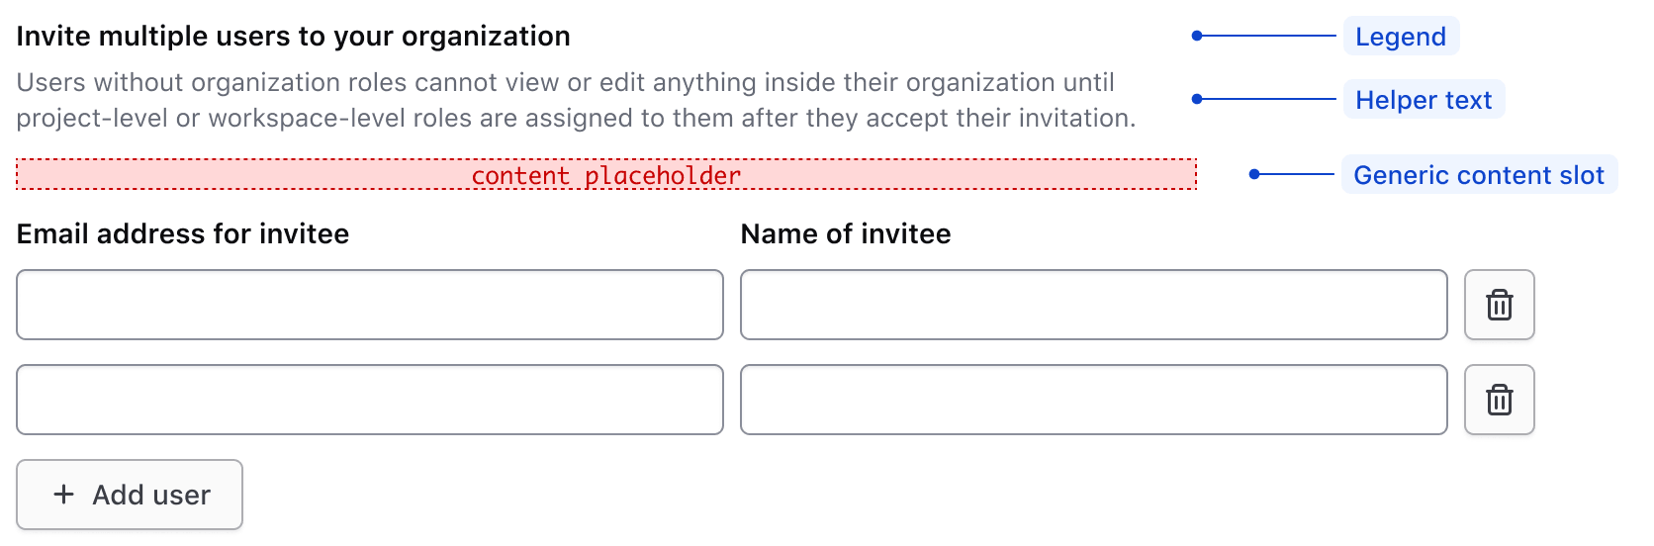The width and height of the screenshot is (1654, 546).
Task: Click the gray helper text paragraph about roles
Action: [576, 100]
